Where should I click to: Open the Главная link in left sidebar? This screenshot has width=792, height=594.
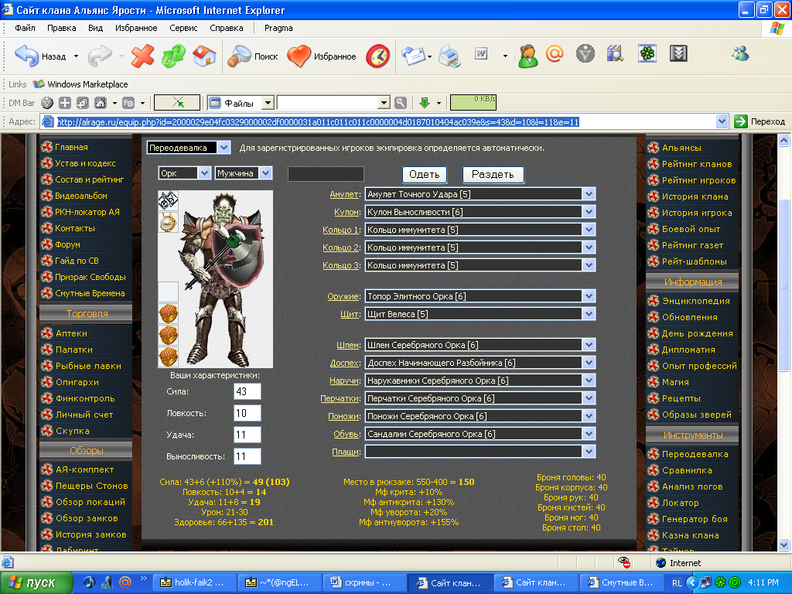coord(71,147)
